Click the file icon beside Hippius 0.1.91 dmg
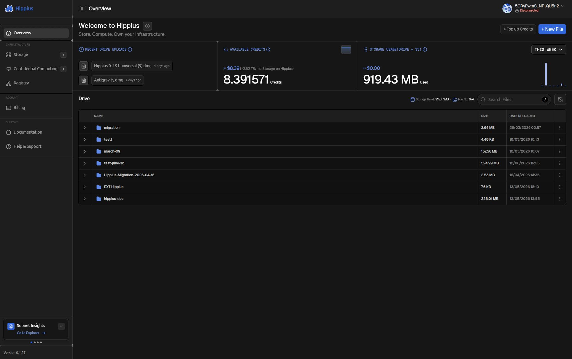Viewport: 572px width, 359px height. (84, 66)
